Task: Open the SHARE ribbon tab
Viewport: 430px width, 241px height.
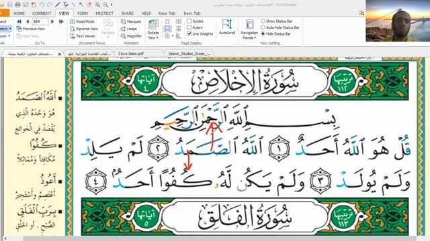Action: click(128, 13)
